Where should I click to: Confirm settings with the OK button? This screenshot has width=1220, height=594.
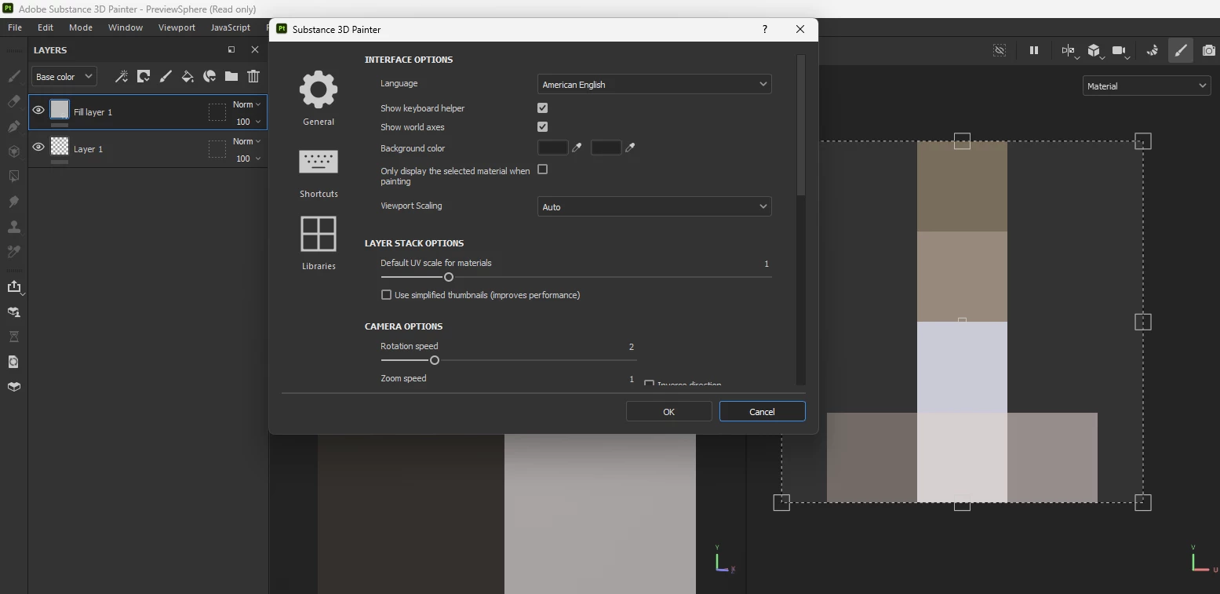coord(668,411)
